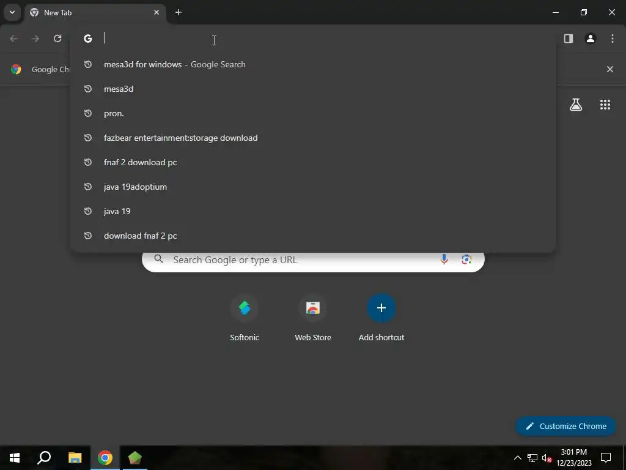626x470 pixels.
Task: Toggle the Chrome side panel
Action: pos(569,39)
